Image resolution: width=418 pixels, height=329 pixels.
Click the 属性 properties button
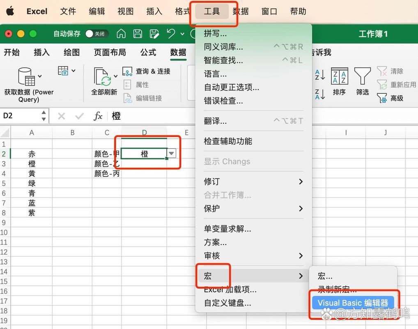tap(136, 85)
